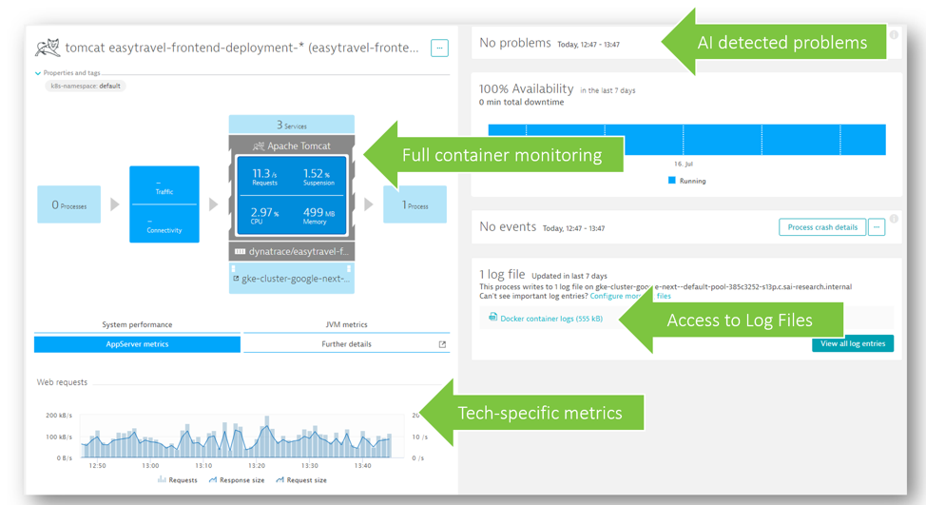
Task: Click the info icon on the problems panel
Action: 894,35
